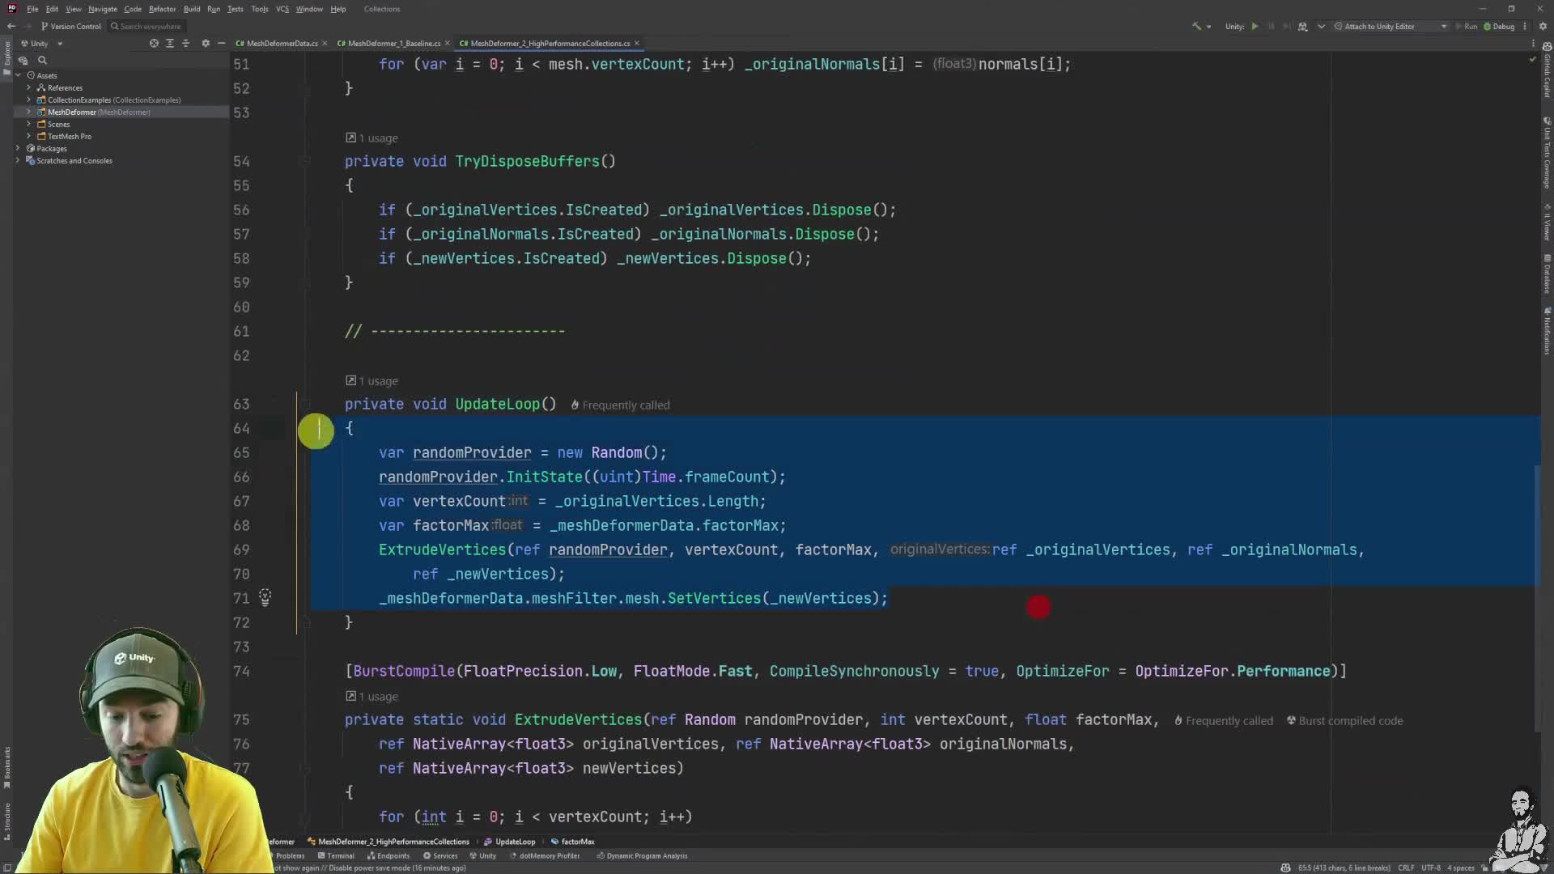This screenshot has height=874, width=1554.
Task: Open the dotMemory Profiler from the status bar
Action: pyautogui.click(x=545, y=855)
